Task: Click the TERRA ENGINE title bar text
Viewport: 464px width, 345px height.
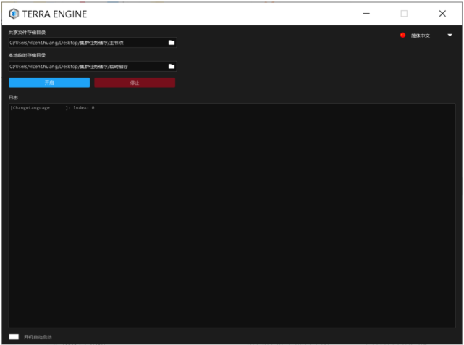Action: (x=54, y=13)
